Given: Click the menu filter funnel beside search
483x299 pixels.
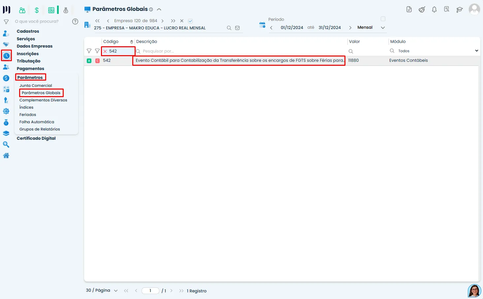Looking at the screenshot, I should [x=6, y=22].
